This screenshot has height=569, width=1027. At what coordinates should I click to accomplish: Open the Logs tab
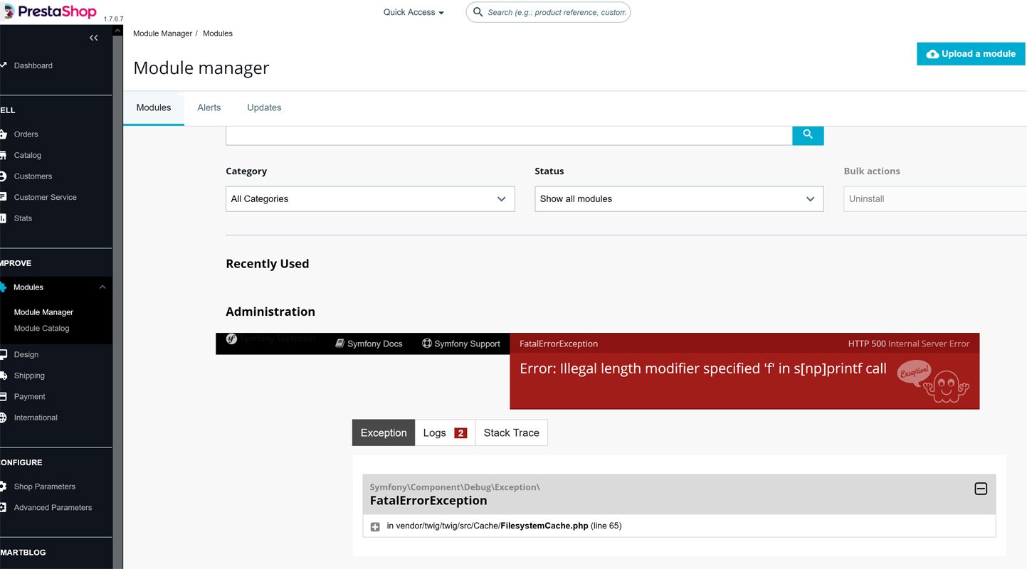click(445, 432)
